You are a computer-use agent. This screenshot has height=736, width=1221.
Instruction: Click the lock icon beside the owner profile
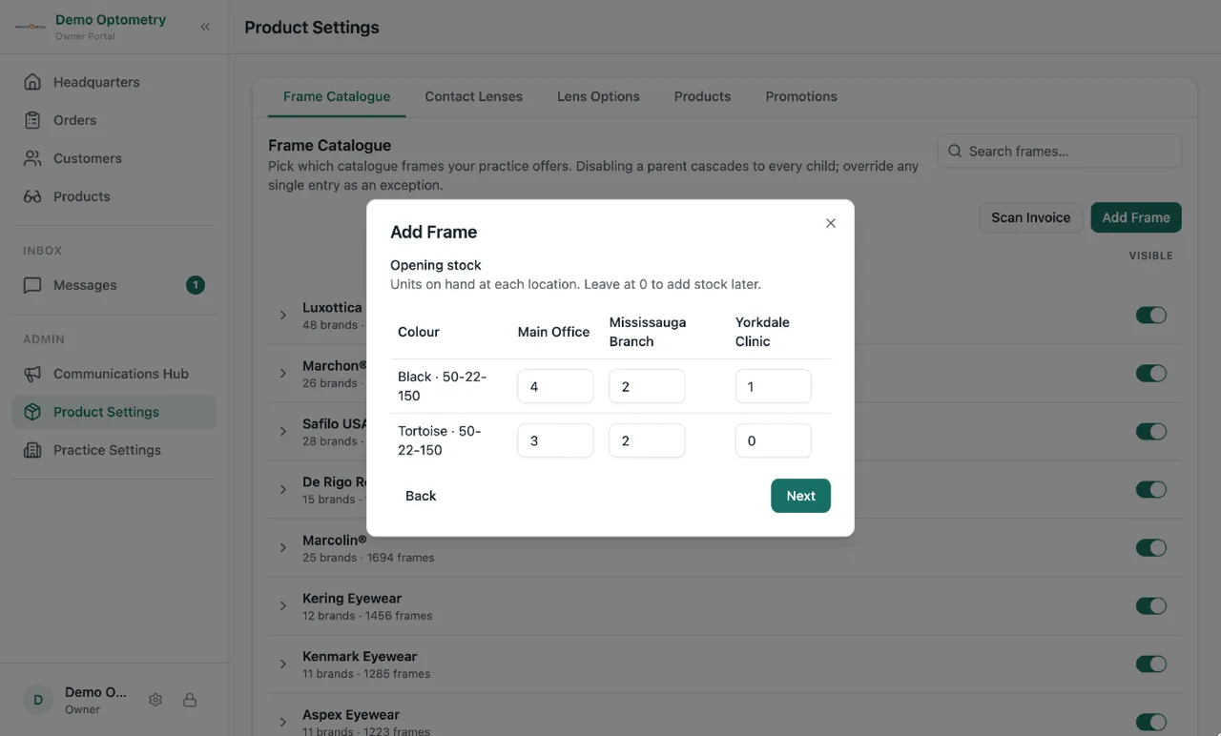(190, 700)
